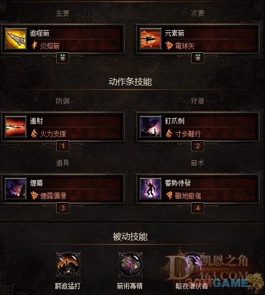Click the 連射 skill icon
The width and height of the screenshot is (265, 295).
16,127
